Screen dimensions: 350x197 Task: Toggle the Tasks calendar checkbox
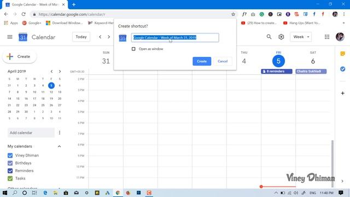[x=10, y=178]
